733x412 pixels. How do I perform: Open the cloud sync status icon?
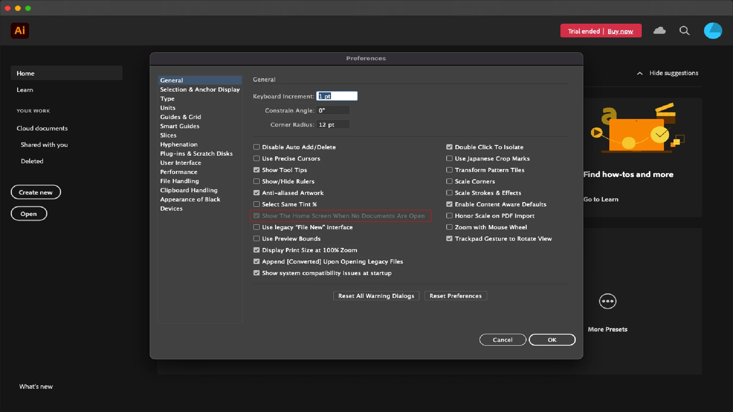click(x=659, y=31)
